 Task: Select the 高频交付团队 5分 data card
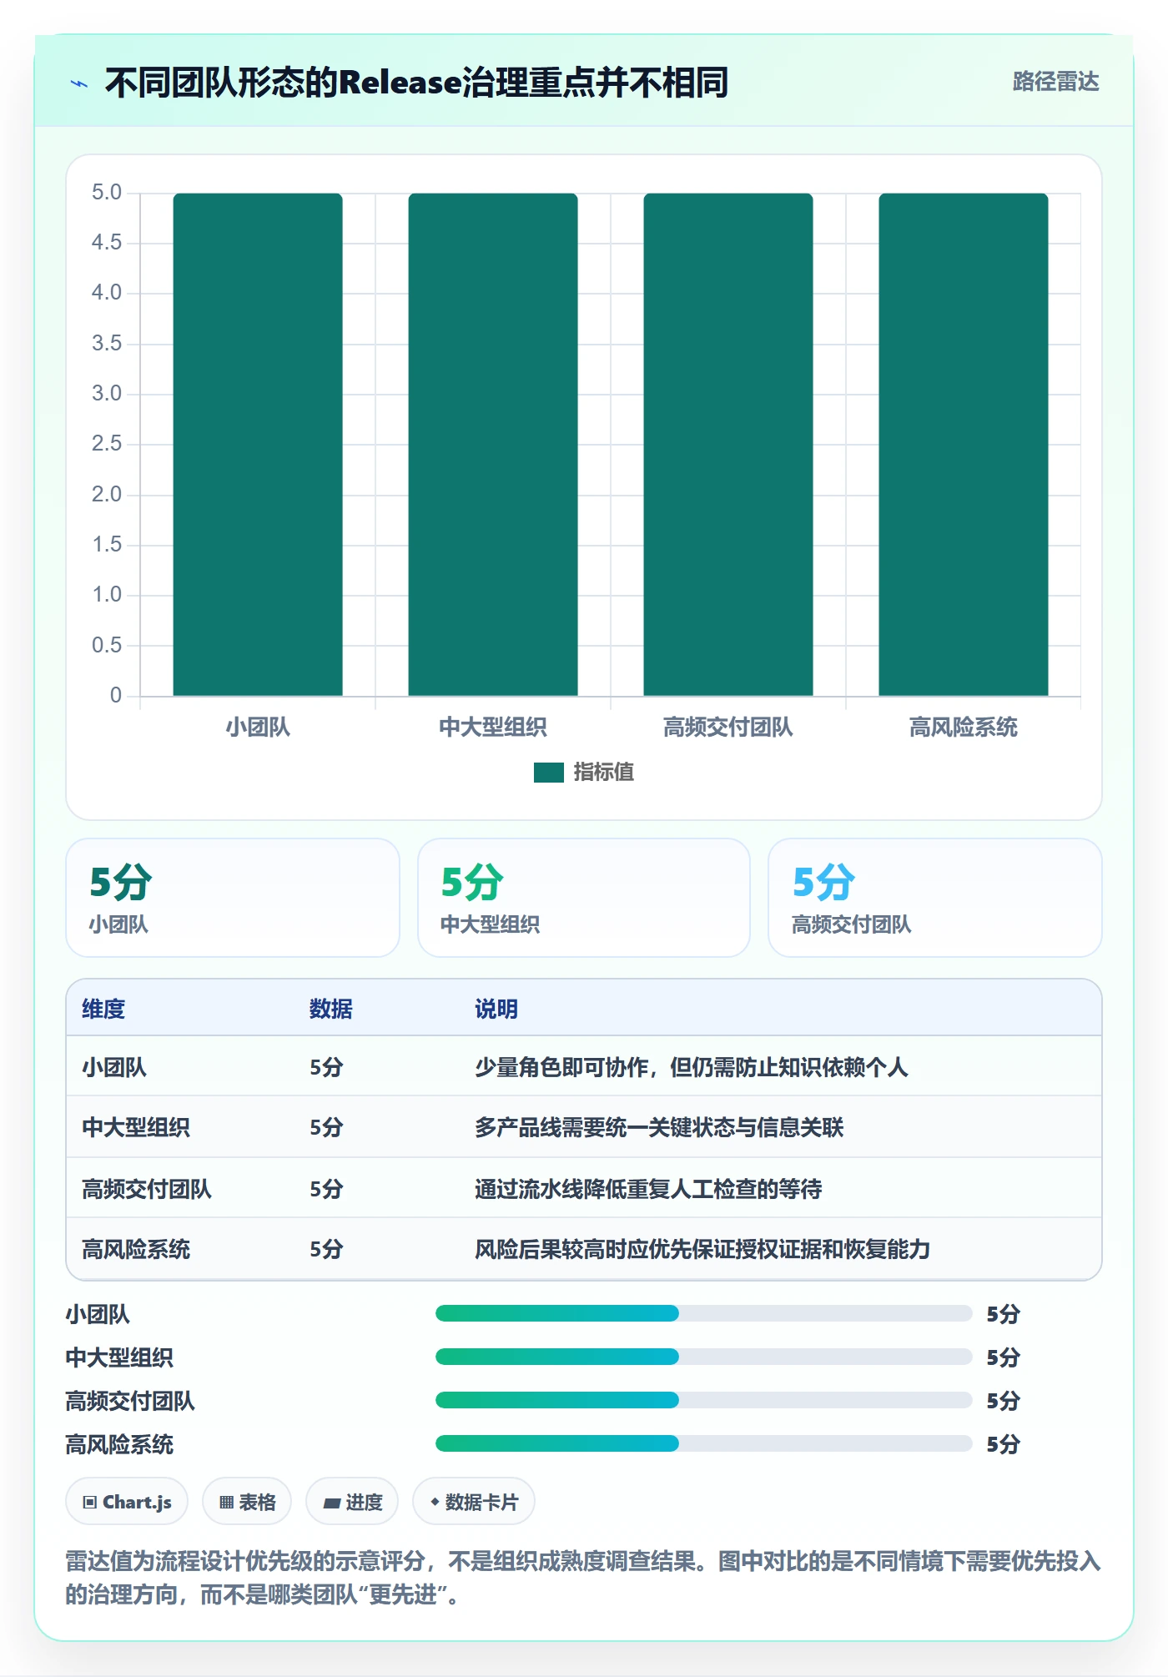(935, 898)
